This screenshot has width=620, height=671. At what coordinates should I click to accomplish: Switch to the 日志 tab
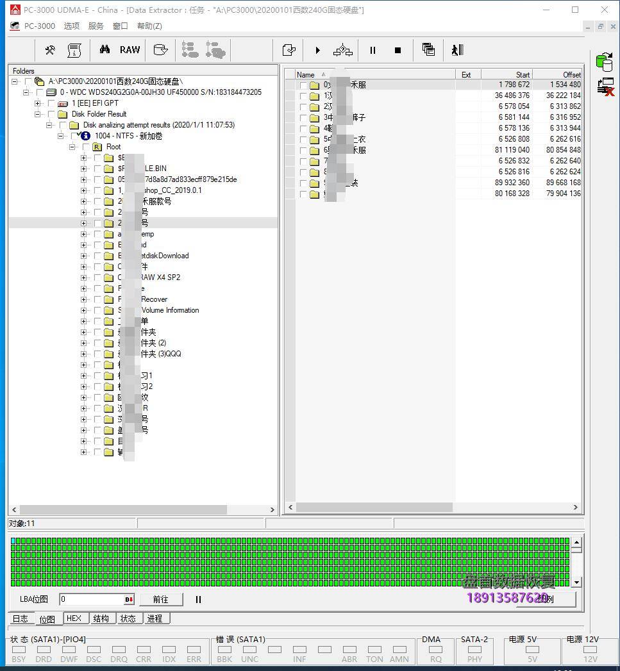(20, 618)
